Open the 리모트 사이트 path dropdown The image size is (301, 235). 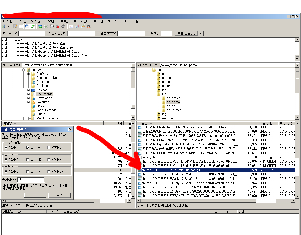[297, 65]
